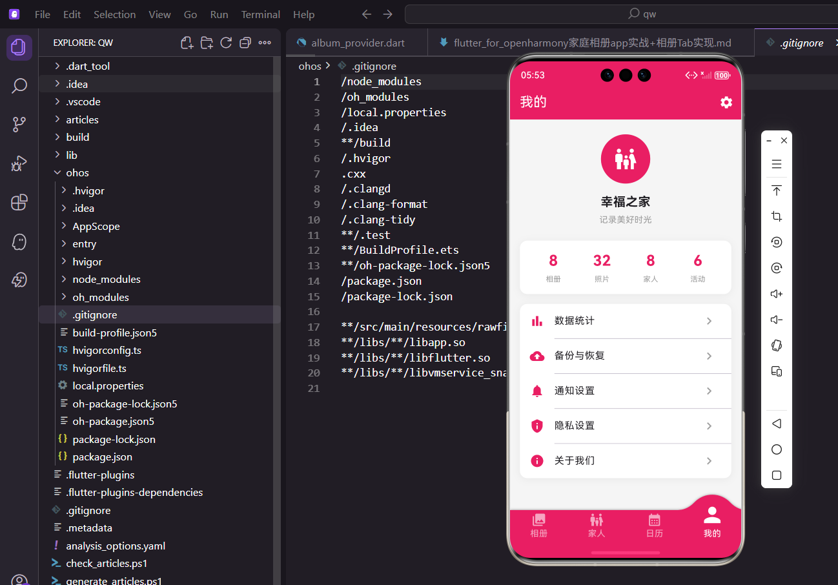The height and width of the screenshot is (585, 838).
Task: Expand the entry folder under ohos
Action: pyautogui.click(x=86, y=243)
